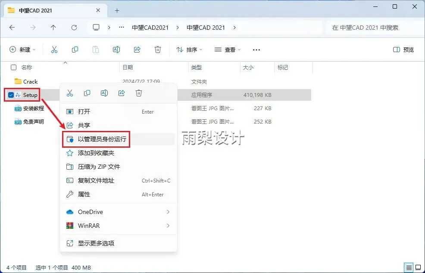Expand chevron after 中望CAD 2021 breadcrumb
Image resolution: width=425 pixels, height=273 pixels.
(234, 28)
